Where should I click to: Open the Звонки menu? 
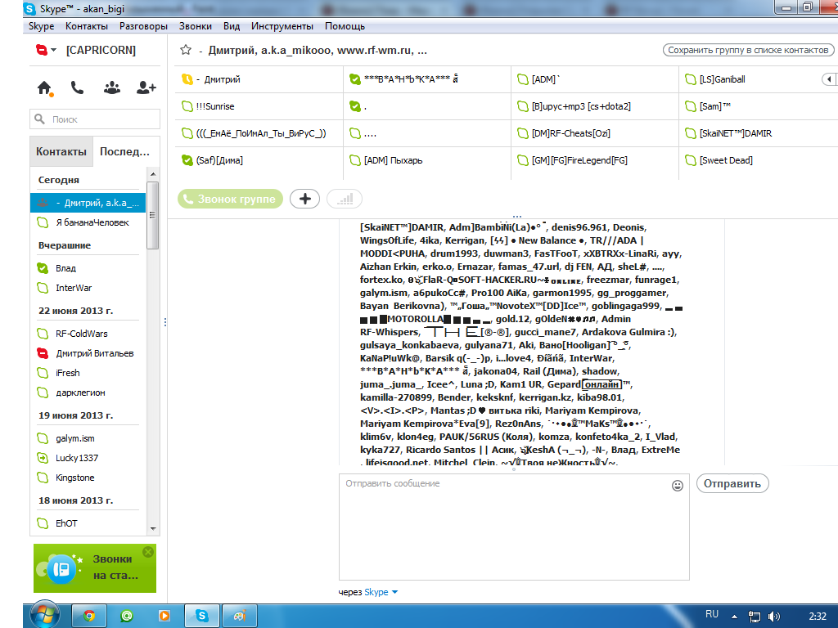coord(195,26)
